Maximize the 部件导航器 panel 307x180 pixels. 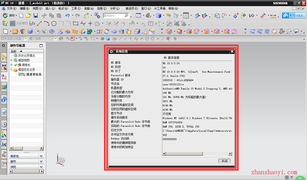[41, 46]
